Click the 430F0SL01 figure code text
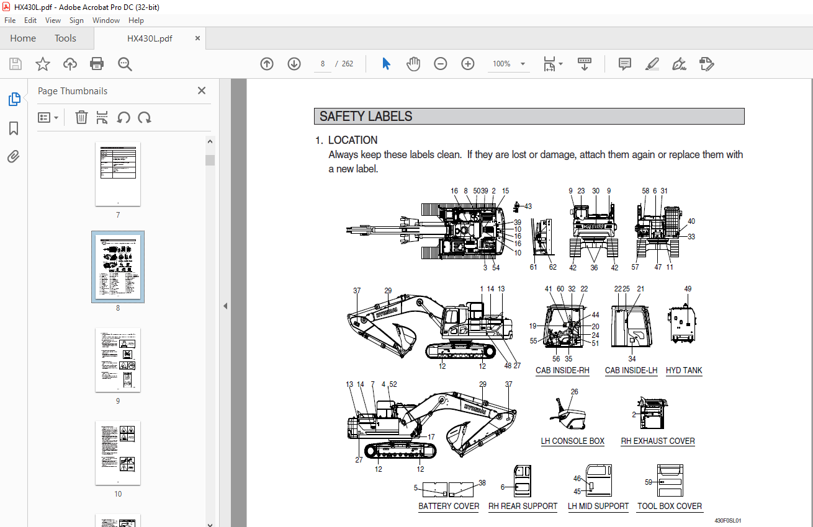This screenshot has height=527, width=813. (728, 521)
